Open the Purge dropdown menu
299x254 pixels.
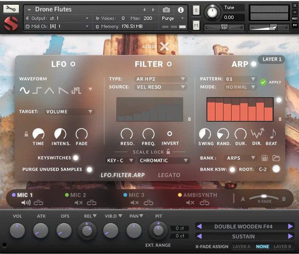click(173, 18)
